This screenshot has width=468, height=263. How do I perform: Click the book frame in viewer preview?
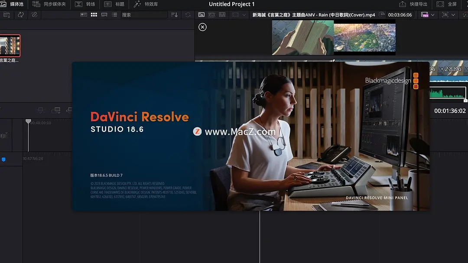[302, 38]
